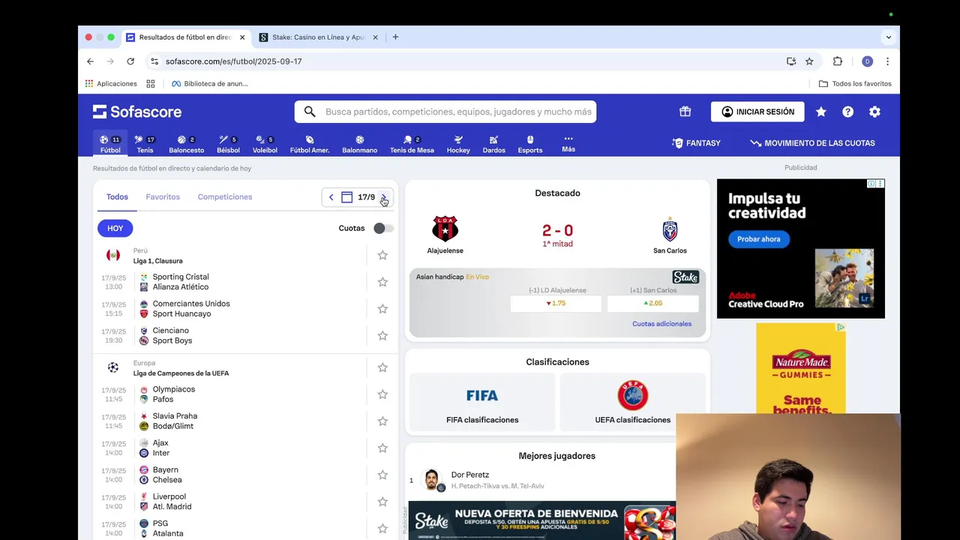Select the Favoritos tab
Image resolution: width=960 pixels, height=540 pixels.
163,196
